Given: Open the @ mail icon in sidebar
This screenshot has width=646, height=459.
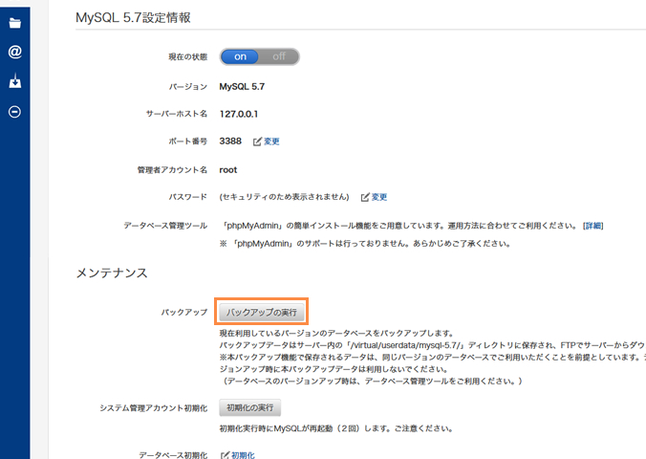Looking at the screenshot, I should (x=14, y=53).
